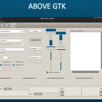Screen dimensions: 102x102
Task: Click the disabled checkbutton3 checkbox
Action: click(1, 68)
